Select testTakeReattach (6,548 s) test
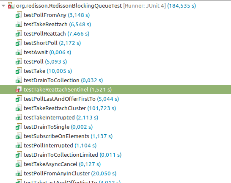 (x=57, y=24)
